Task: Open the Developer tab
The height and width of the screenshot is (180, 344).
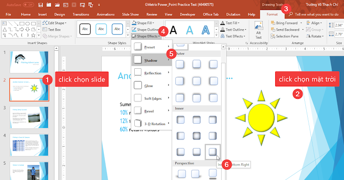Action: (187, 14)
